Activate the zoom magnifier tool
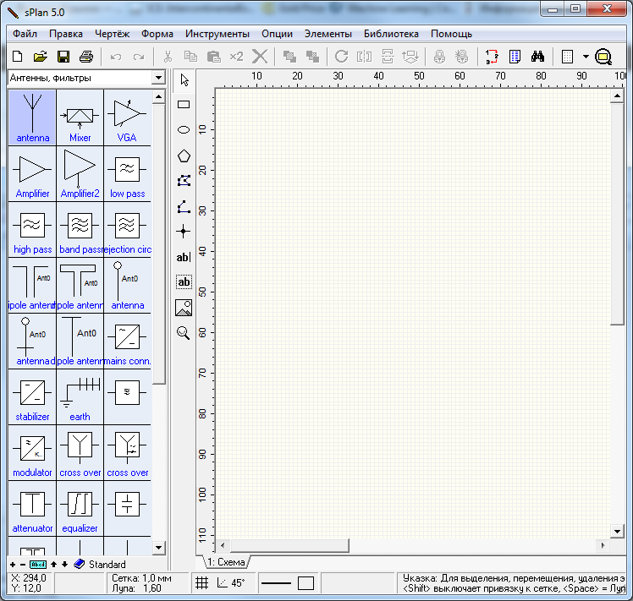 [183, 333]
